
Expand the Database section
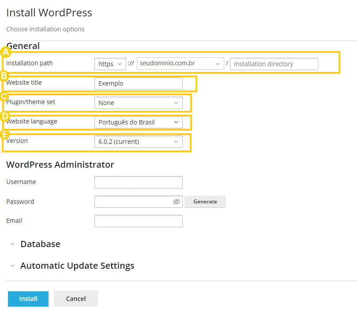(35, 244)
